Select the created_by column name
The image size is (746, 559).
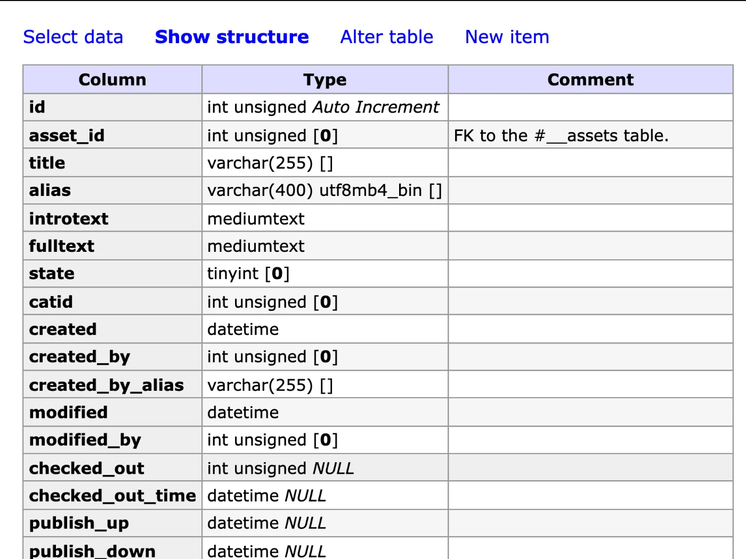tap(79, 357)
